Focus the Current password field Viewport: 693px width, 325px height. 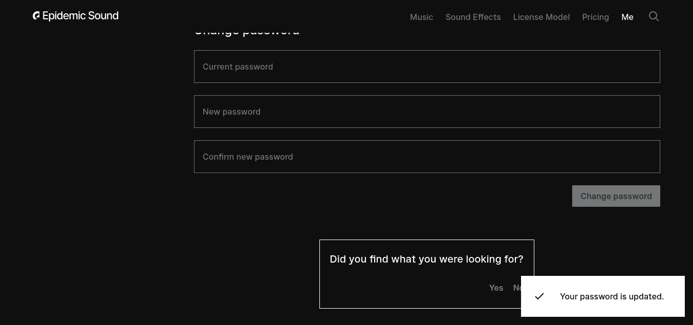(427, 67)
